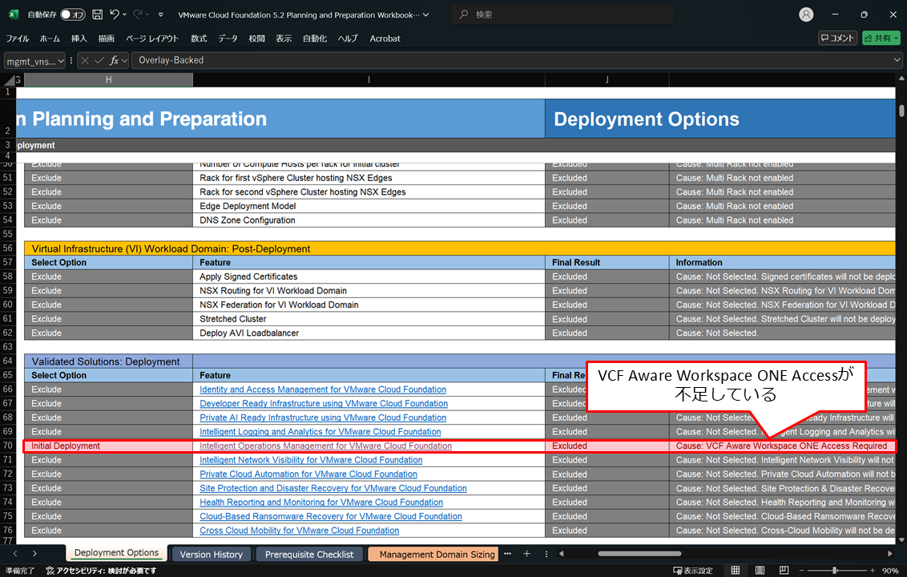Open 表示設定 display settings
The image size is (907, 577).
point(693,571)
